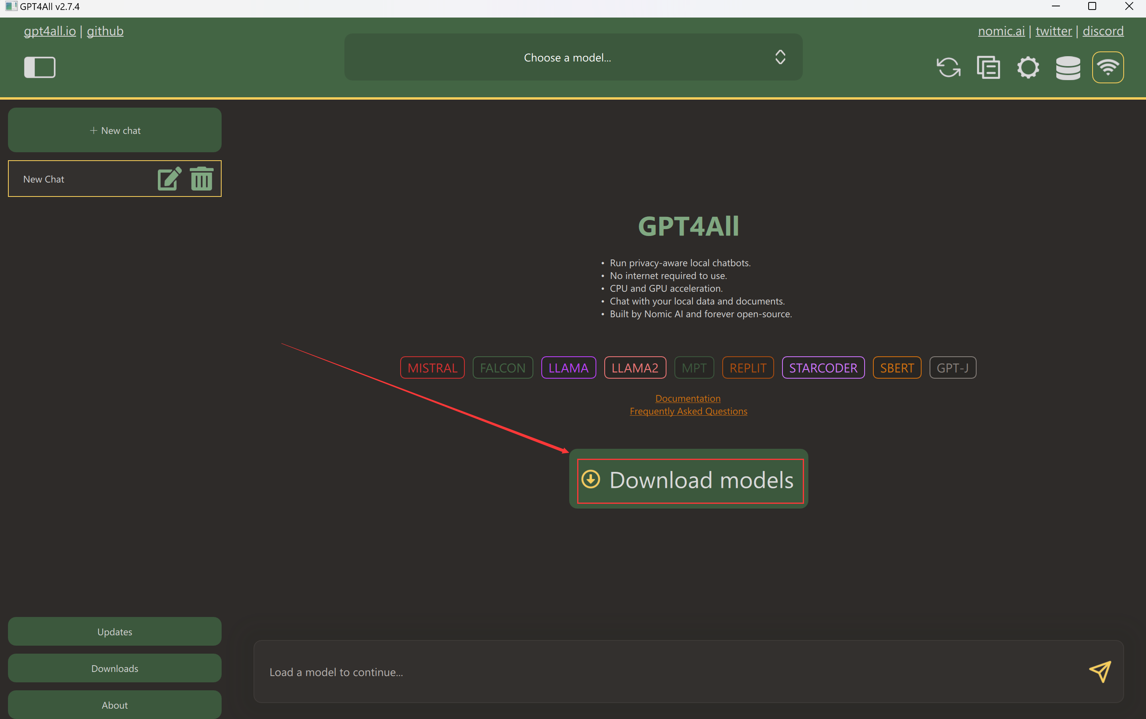This screenshot has width=1146, height=719.
Task: Click the send message arrow icon
Action: (1100, 672)
